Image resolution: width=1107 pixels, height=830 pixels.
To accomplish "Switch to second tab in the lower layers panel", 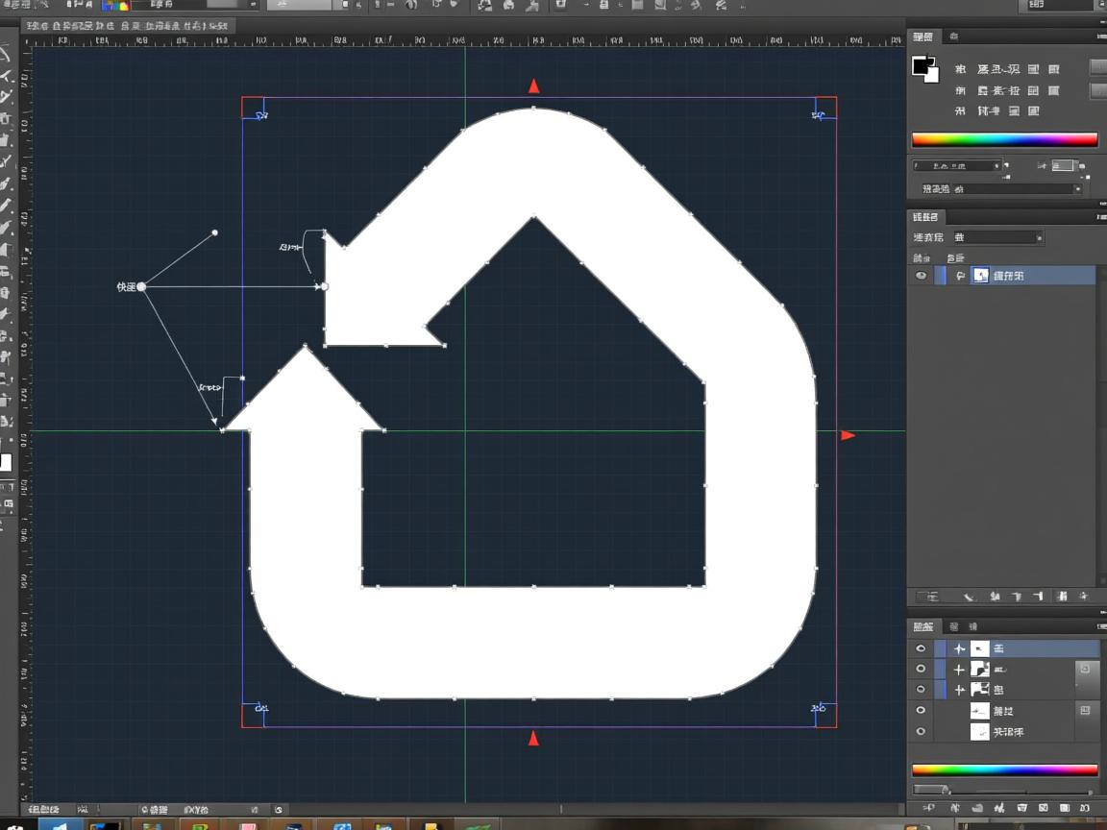I will pyautogui.click(x=953, y=626).
